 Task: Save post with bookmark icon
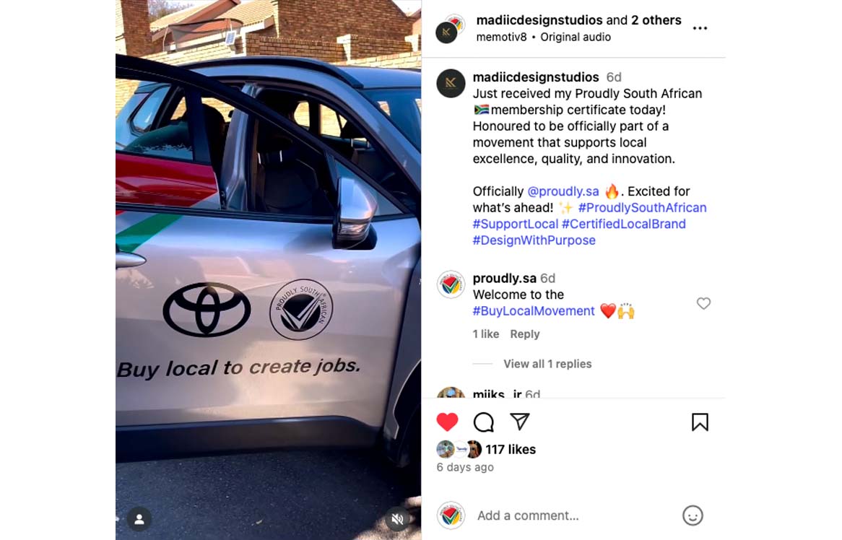(700, 422)
